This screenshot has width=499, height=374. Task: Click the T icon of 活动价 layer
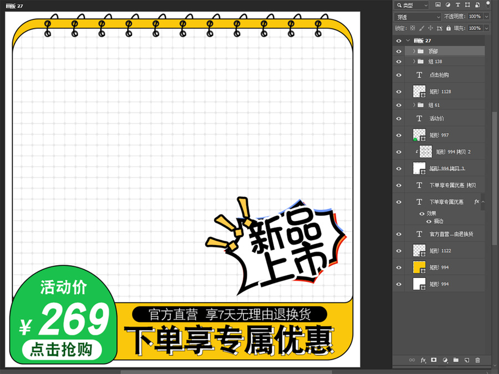pos(419,119)
